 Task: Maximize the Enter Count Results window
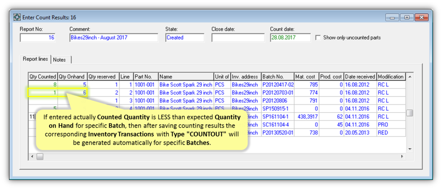click(407, 17)
